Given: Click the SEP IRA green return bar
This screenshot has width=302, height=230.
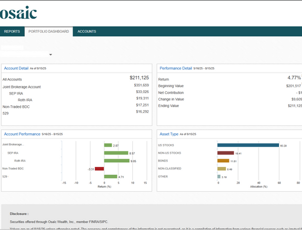Looking at the screenshot, I should point(116,153).
